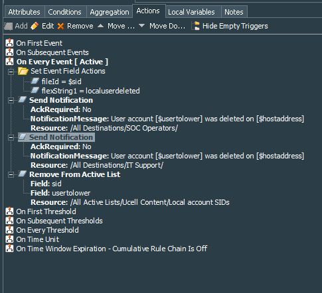Viewport: 322px width, 293px height.
Task: Click the On First Threshold trigger icon
Action: 9,211
